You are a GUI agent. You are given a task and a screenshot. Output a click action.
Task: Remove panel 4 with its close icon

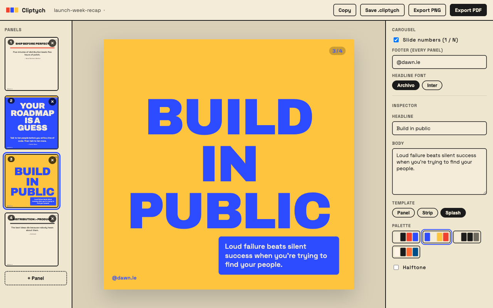coord(52,219)
